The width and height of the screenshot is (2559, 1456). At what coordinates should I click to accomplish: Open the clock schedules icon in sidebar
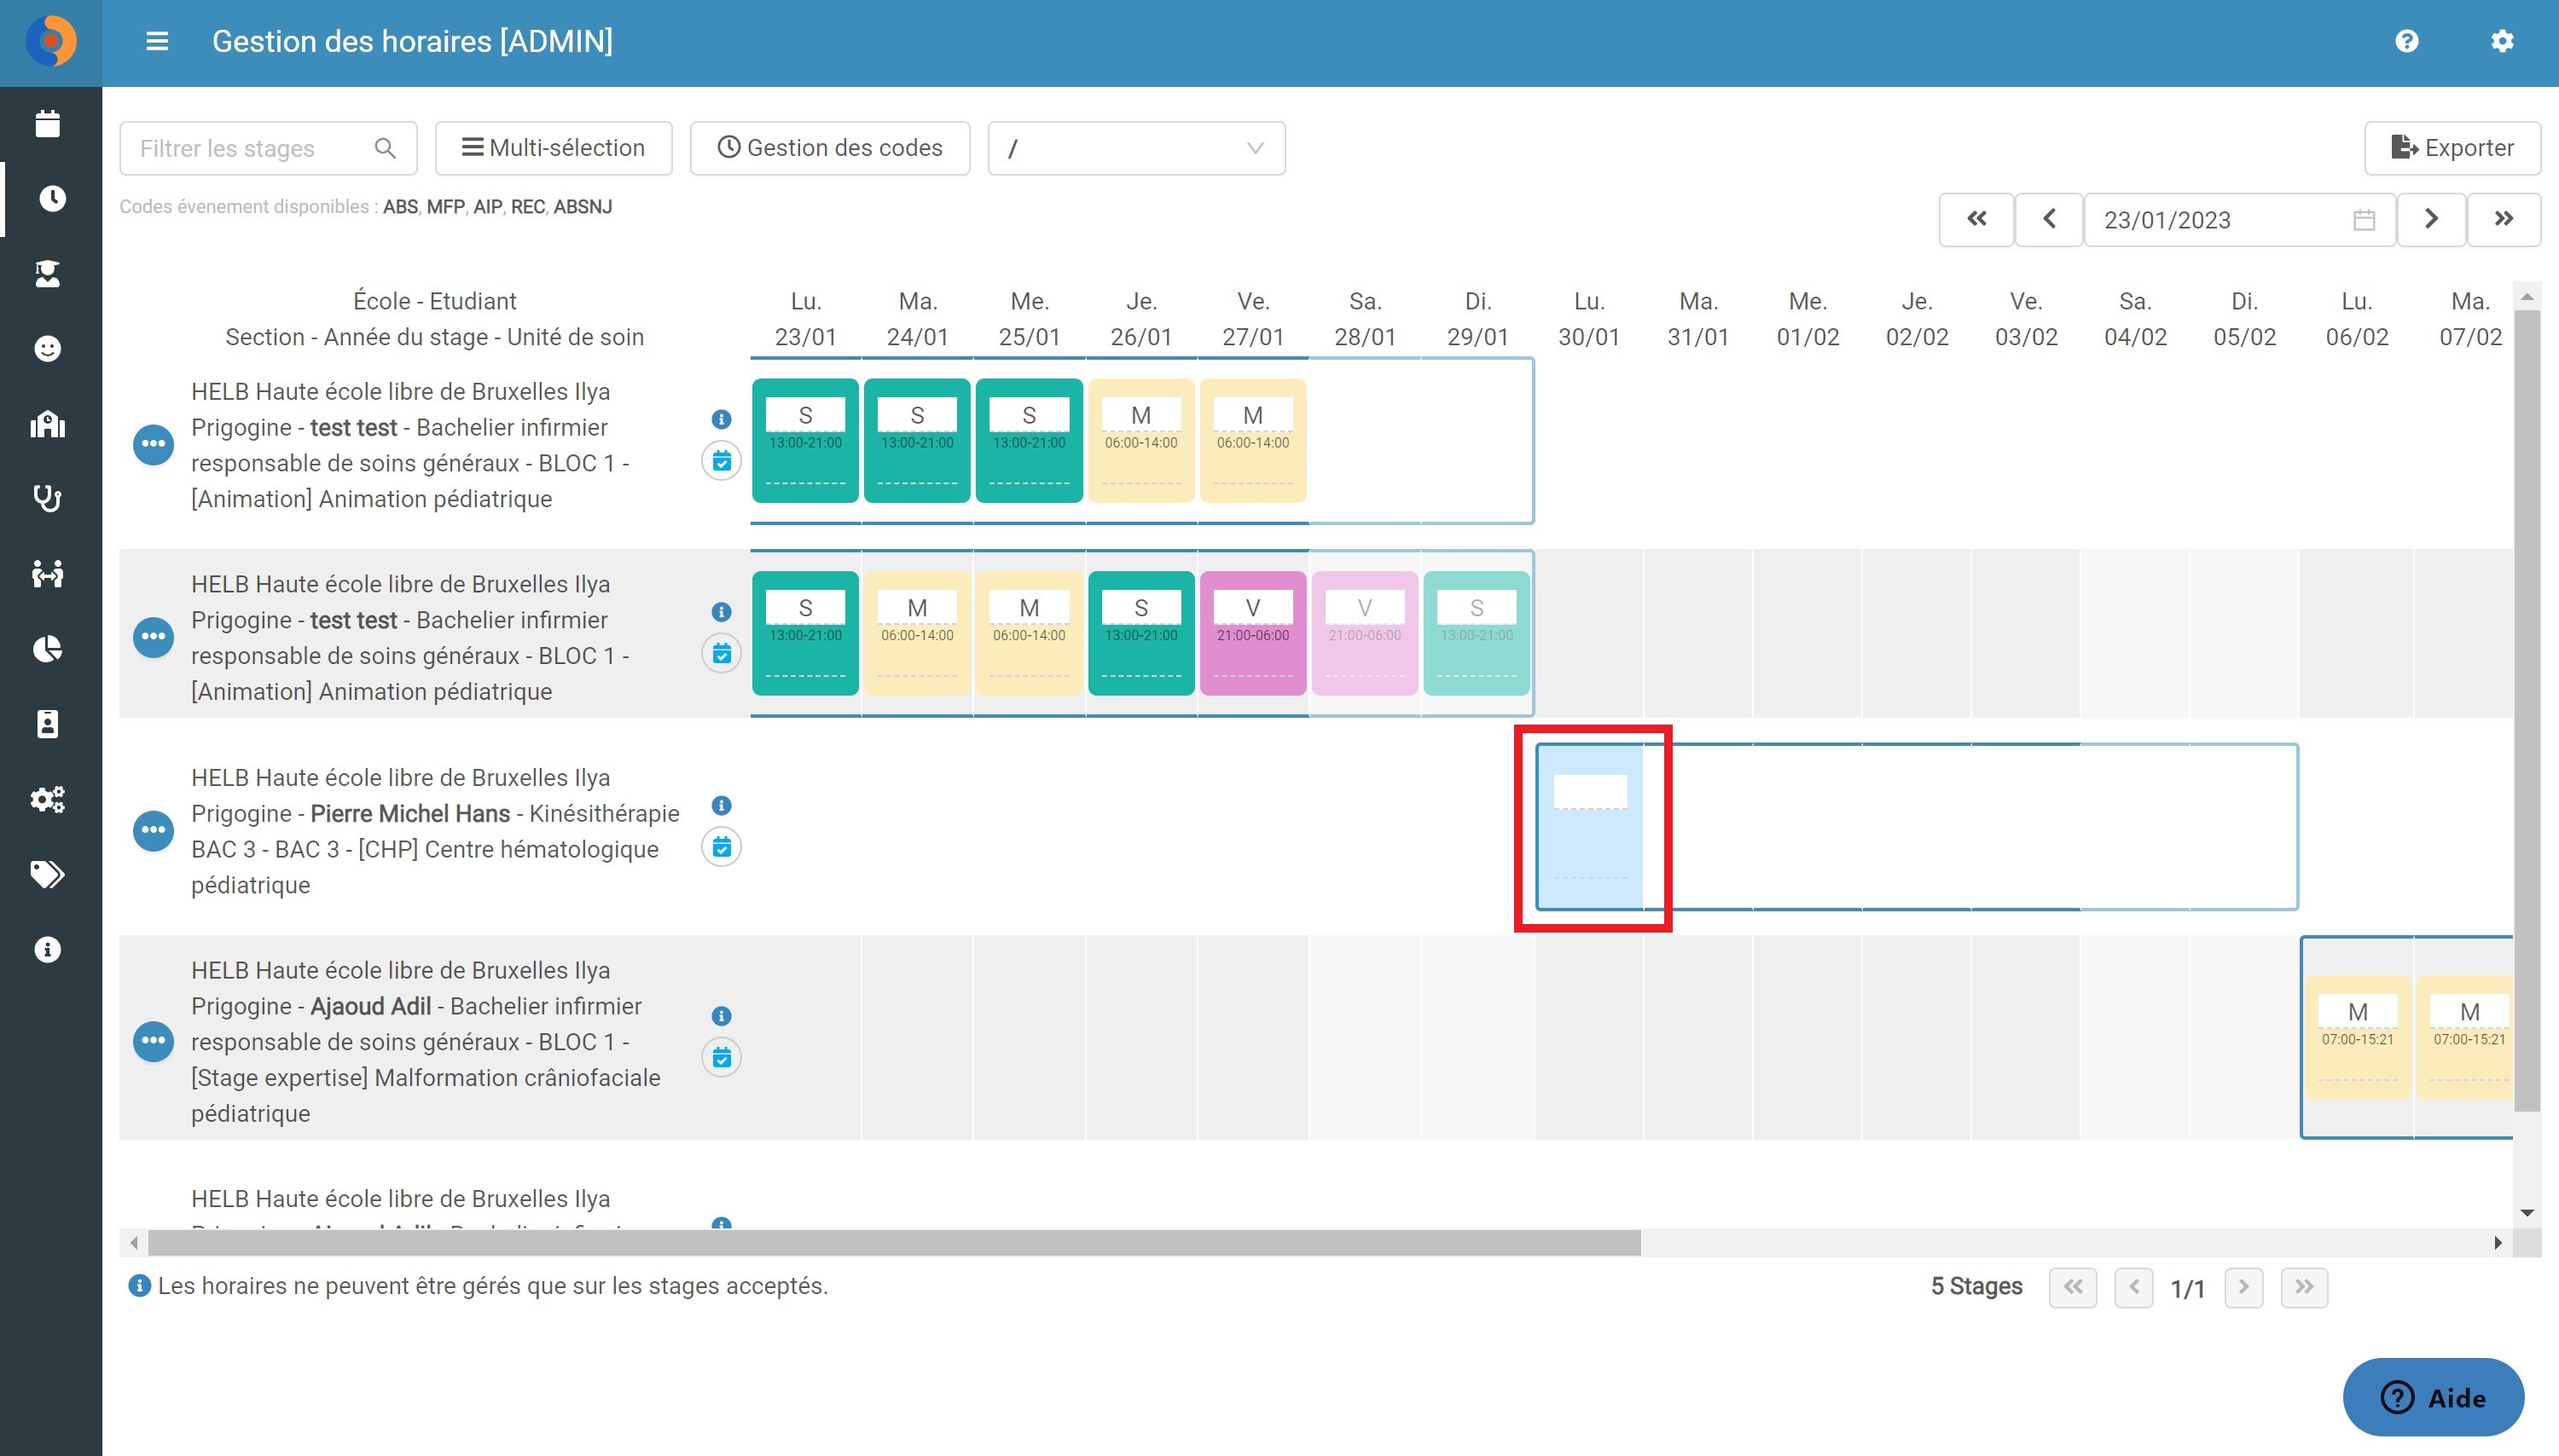coord(52,199)
